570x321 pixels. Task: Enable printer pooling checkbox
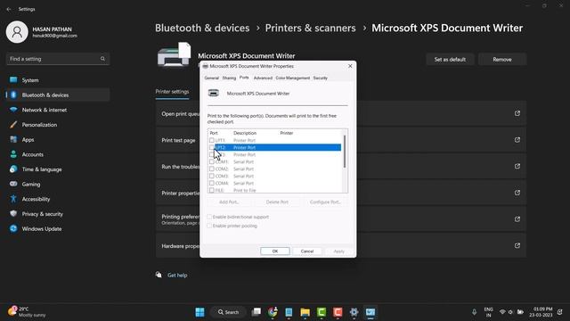pos(209,226)
